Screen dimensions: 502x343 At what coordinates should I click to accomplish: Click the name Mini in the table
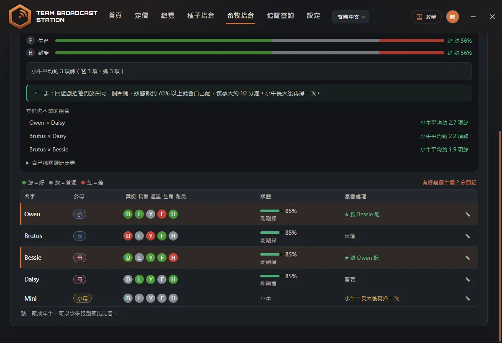tap(31, 299)
